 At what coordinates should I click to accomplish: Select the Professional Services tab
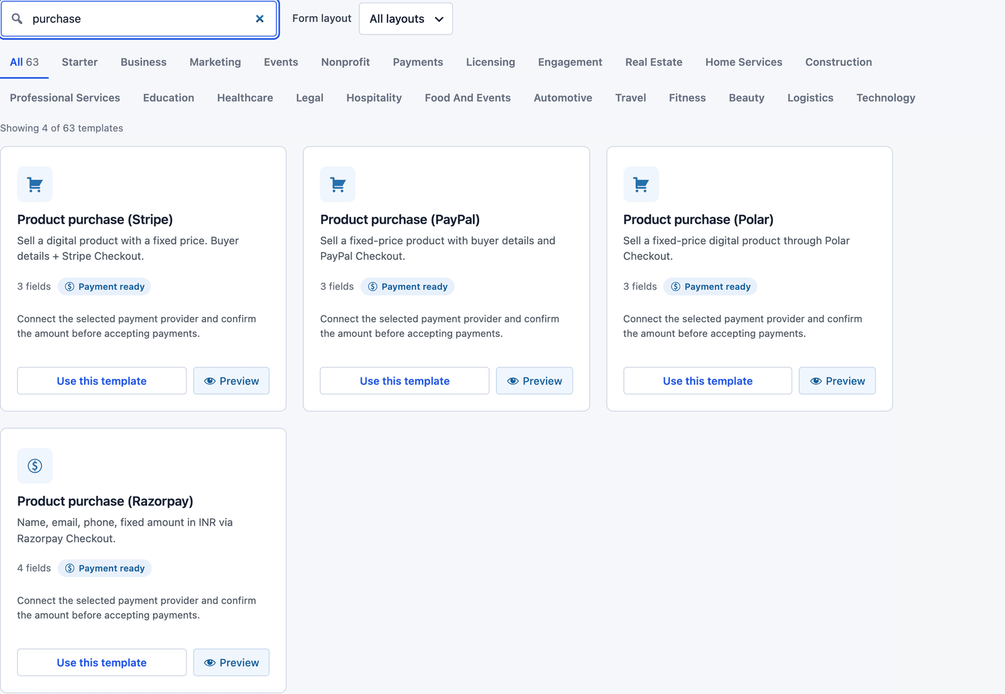65,98
